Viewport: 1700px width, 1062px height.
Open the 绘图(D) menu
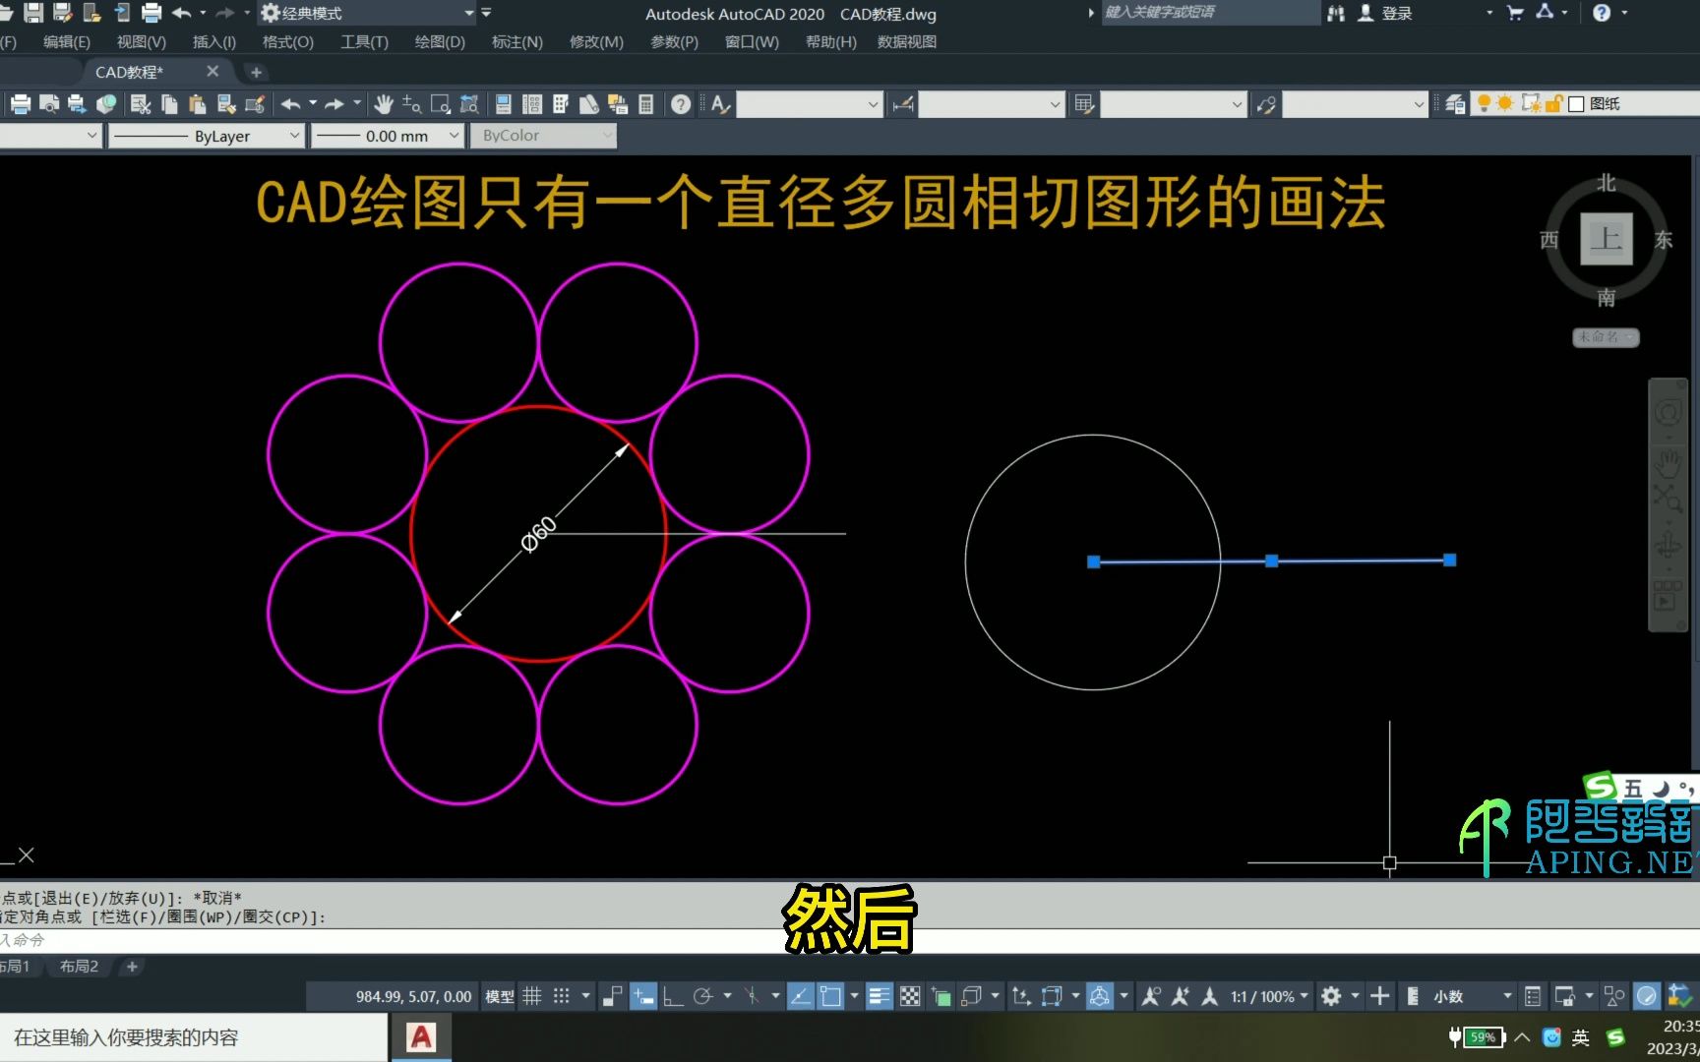(x=439, y=41)
